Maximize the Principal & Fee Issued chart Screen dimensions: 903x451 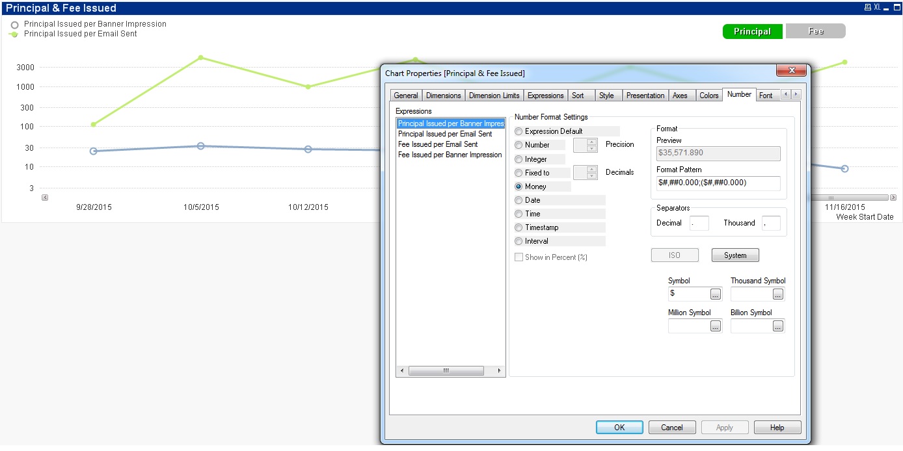(897, 8)
